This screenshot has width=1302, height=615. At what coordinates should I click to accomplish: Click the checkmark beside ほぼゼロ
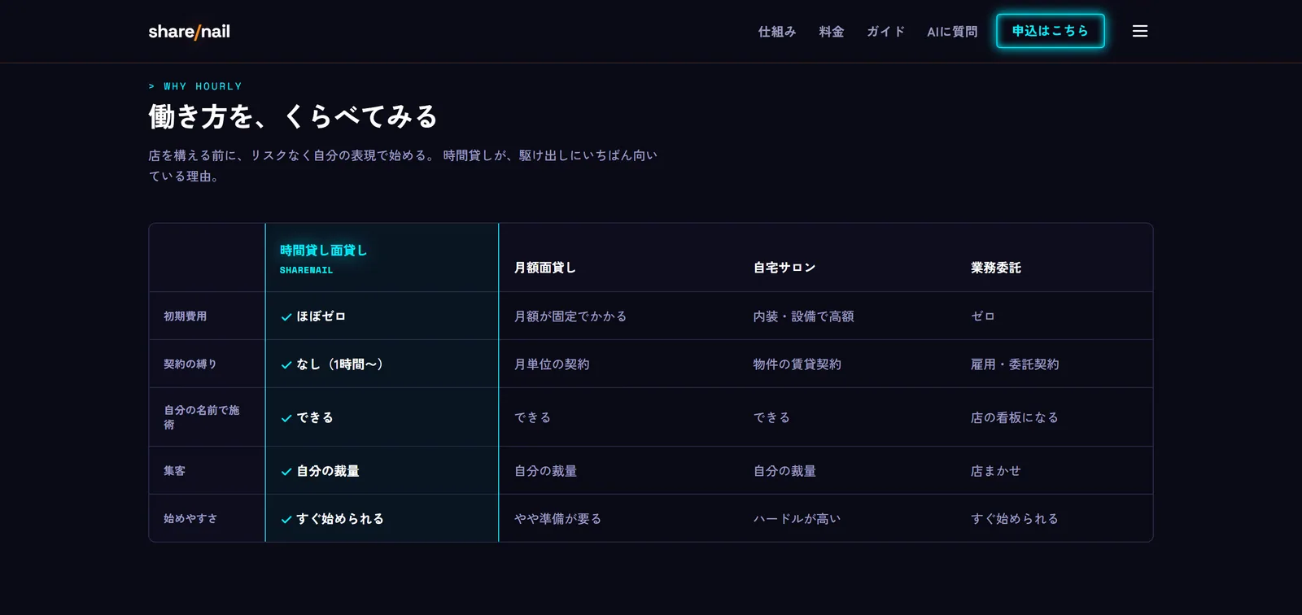(x=286, y=317)
